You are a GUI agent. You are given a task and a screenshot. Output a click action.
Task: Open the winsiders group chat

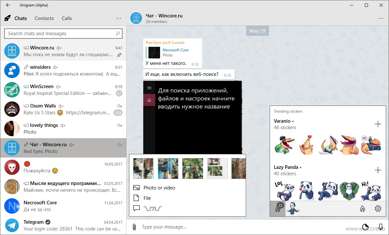(63, 70)
